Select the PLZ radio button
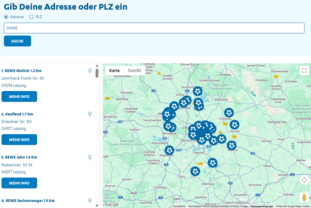This screenshot has height=208, width=311. 31,17
